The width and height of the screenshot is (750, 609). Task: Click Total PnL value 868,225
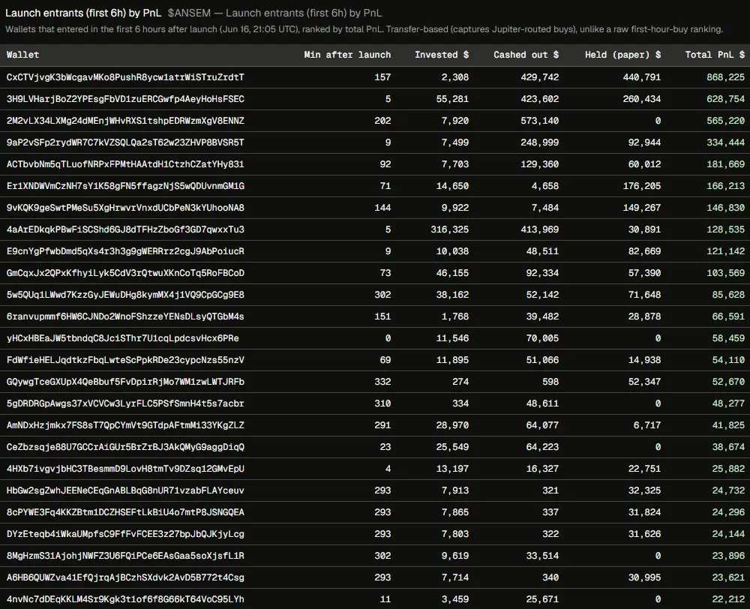(725, 77)
